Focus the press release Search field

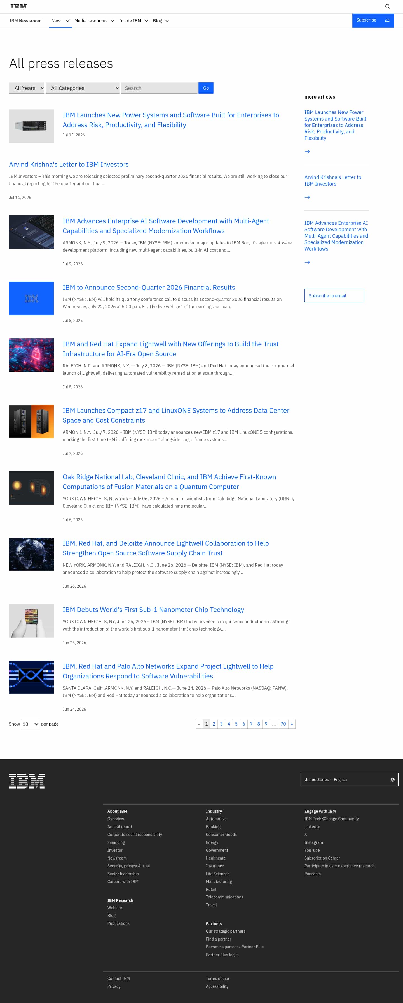click(159, 88)
